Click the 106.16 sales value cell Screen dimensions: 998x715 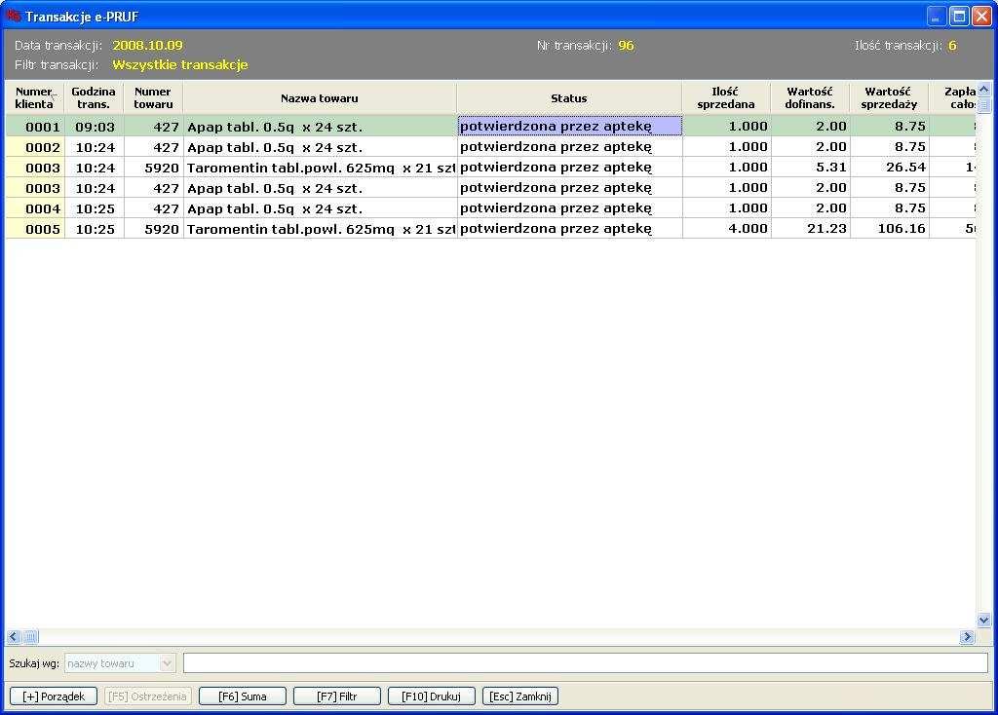pyautogui.click(x=890, y=228)
